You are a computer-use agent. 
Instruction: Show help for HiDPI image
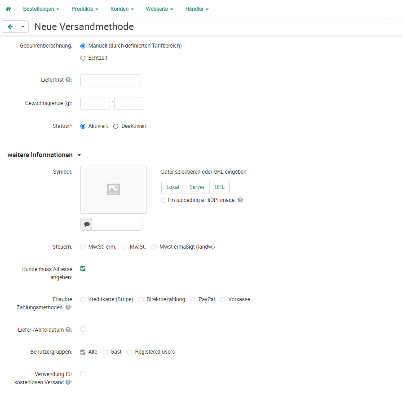coord(240,200)
